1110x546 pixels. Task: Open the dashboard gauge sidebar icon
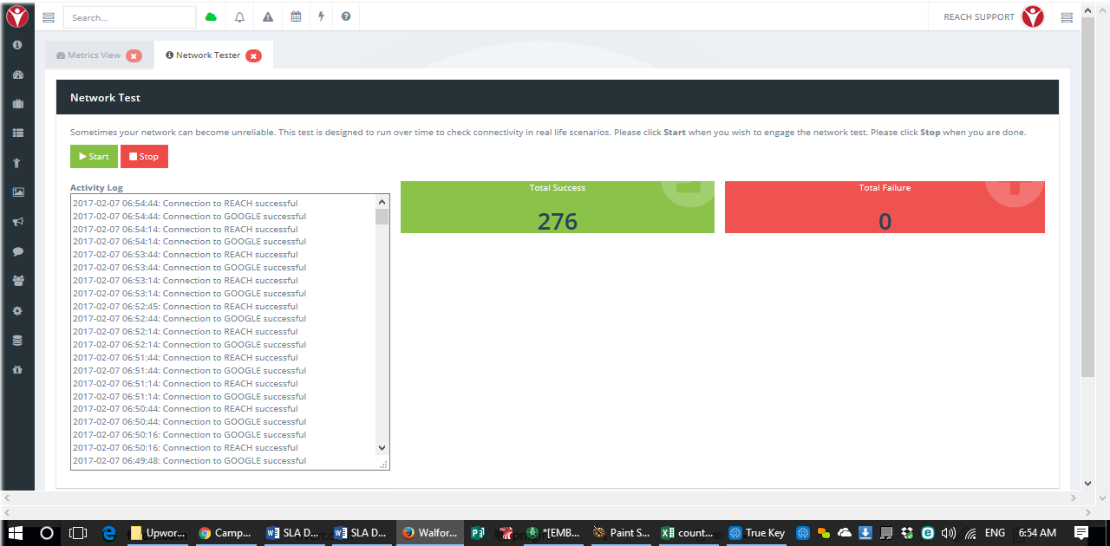click(x=17, y=75)
